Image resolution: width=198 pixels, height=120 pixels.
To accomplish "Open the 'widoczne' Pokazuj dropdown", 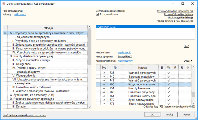I will coord(20,14).
